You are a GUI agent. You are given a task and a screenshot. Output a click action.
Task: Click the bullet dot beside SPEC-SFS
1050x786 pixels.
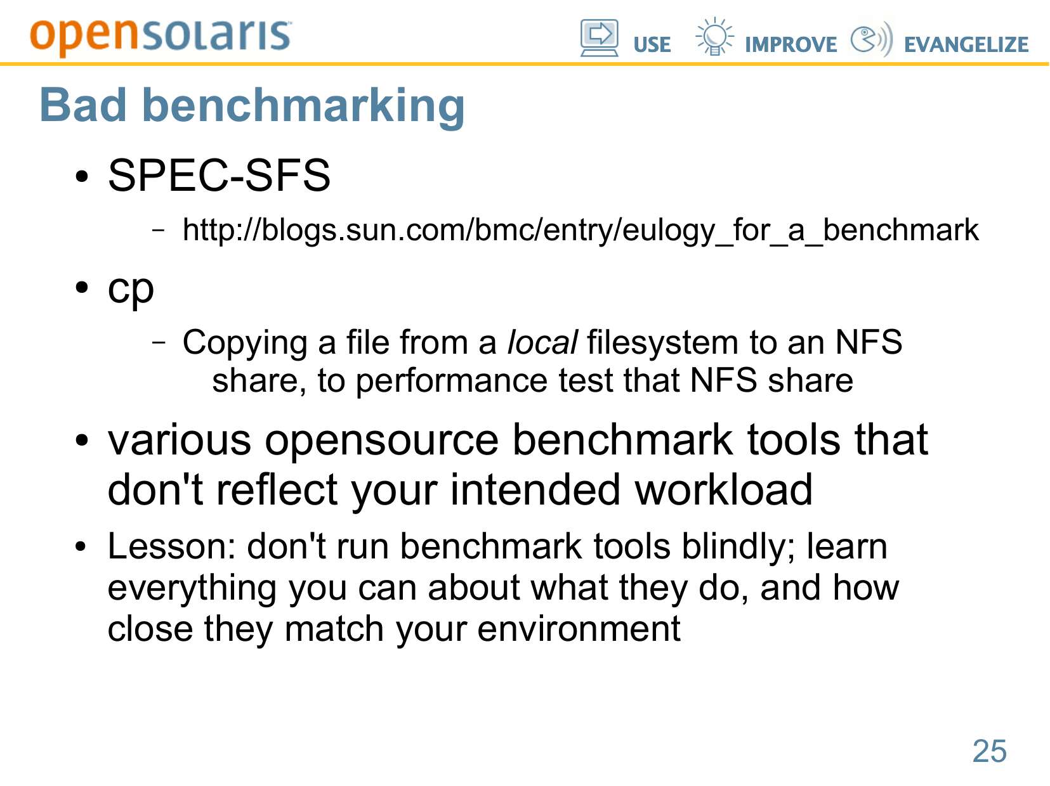coord(81,177)
